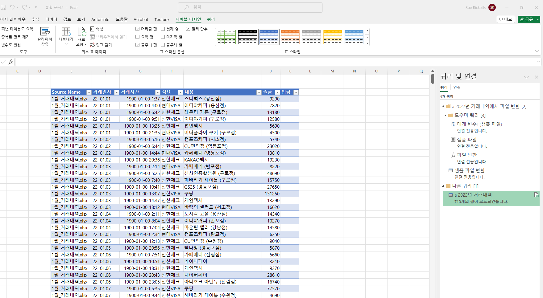The height and width of the screenshot is (298, 543).
Task: Open 거래시간 column filter dropdown
Action: click(x=158, y=92)
